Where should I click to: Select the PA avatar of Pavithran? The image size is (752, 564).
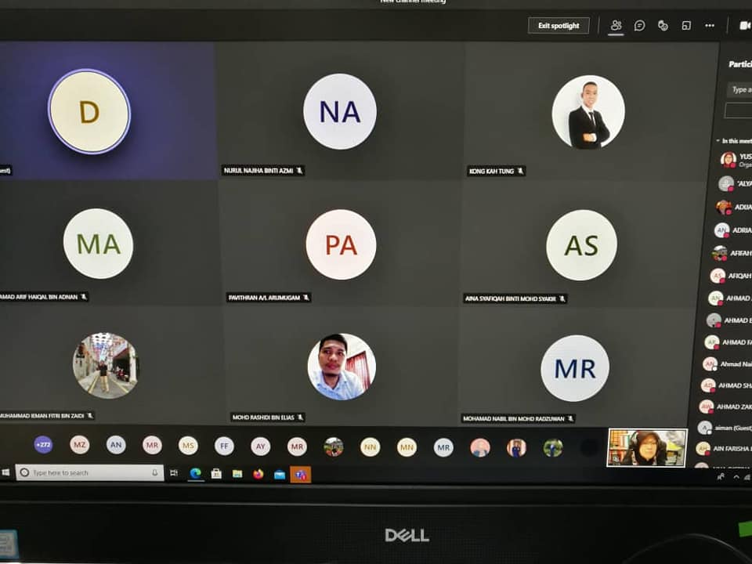point(341,244)
